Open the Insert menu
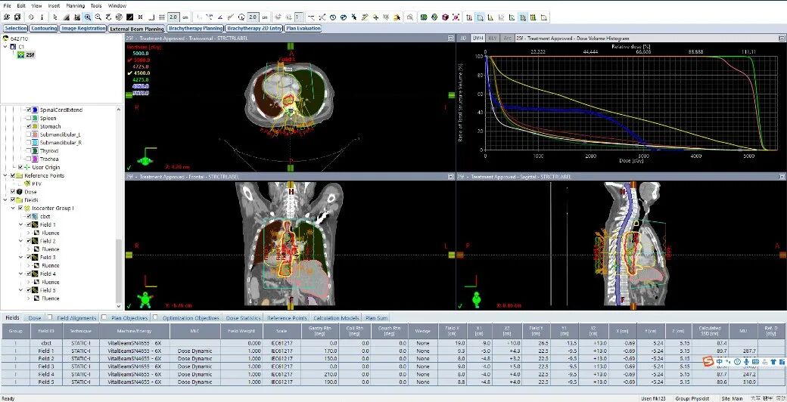 54,5
